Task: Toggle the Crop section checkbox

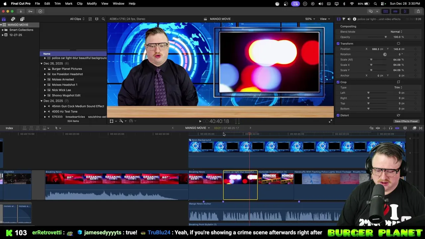Action: click(x=338, y=82)
